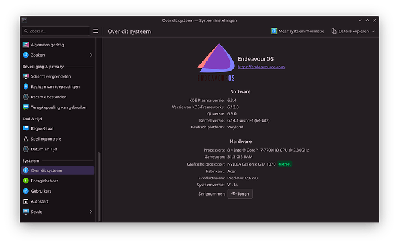
Task: Click the Qt version value 6.9.0
Action: pyautogui.click(x=232, y=113)
